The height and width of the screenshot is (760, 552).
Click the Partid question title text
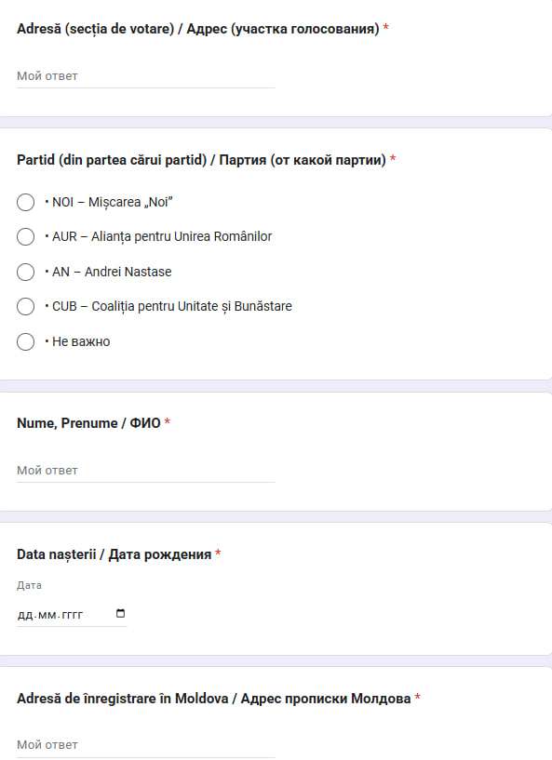(x=201, y=159)
